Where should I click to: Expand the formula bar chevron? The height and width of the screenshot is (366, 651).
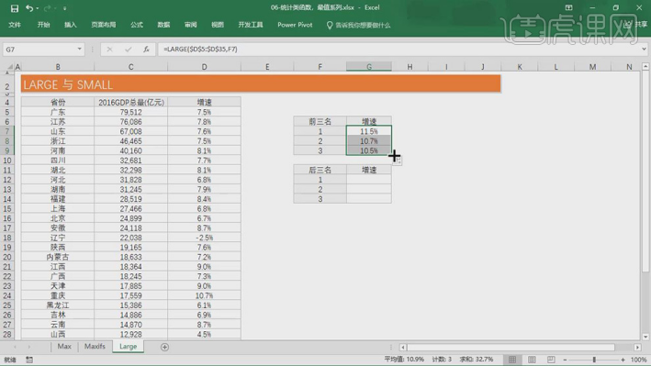(x=644, y=49)
